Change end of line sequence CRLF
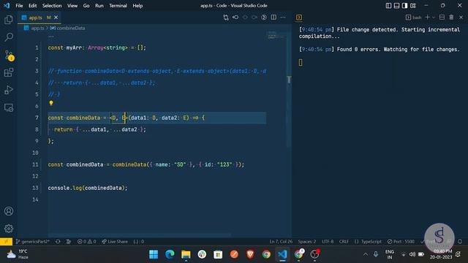Image resolution: width=468 pixels, height=263 pixels. pos(344,242)
